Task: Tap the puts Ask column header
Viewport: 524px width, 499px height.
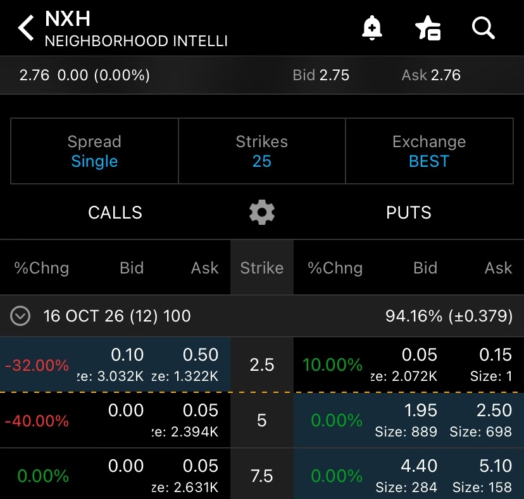Action: point(498,268)
